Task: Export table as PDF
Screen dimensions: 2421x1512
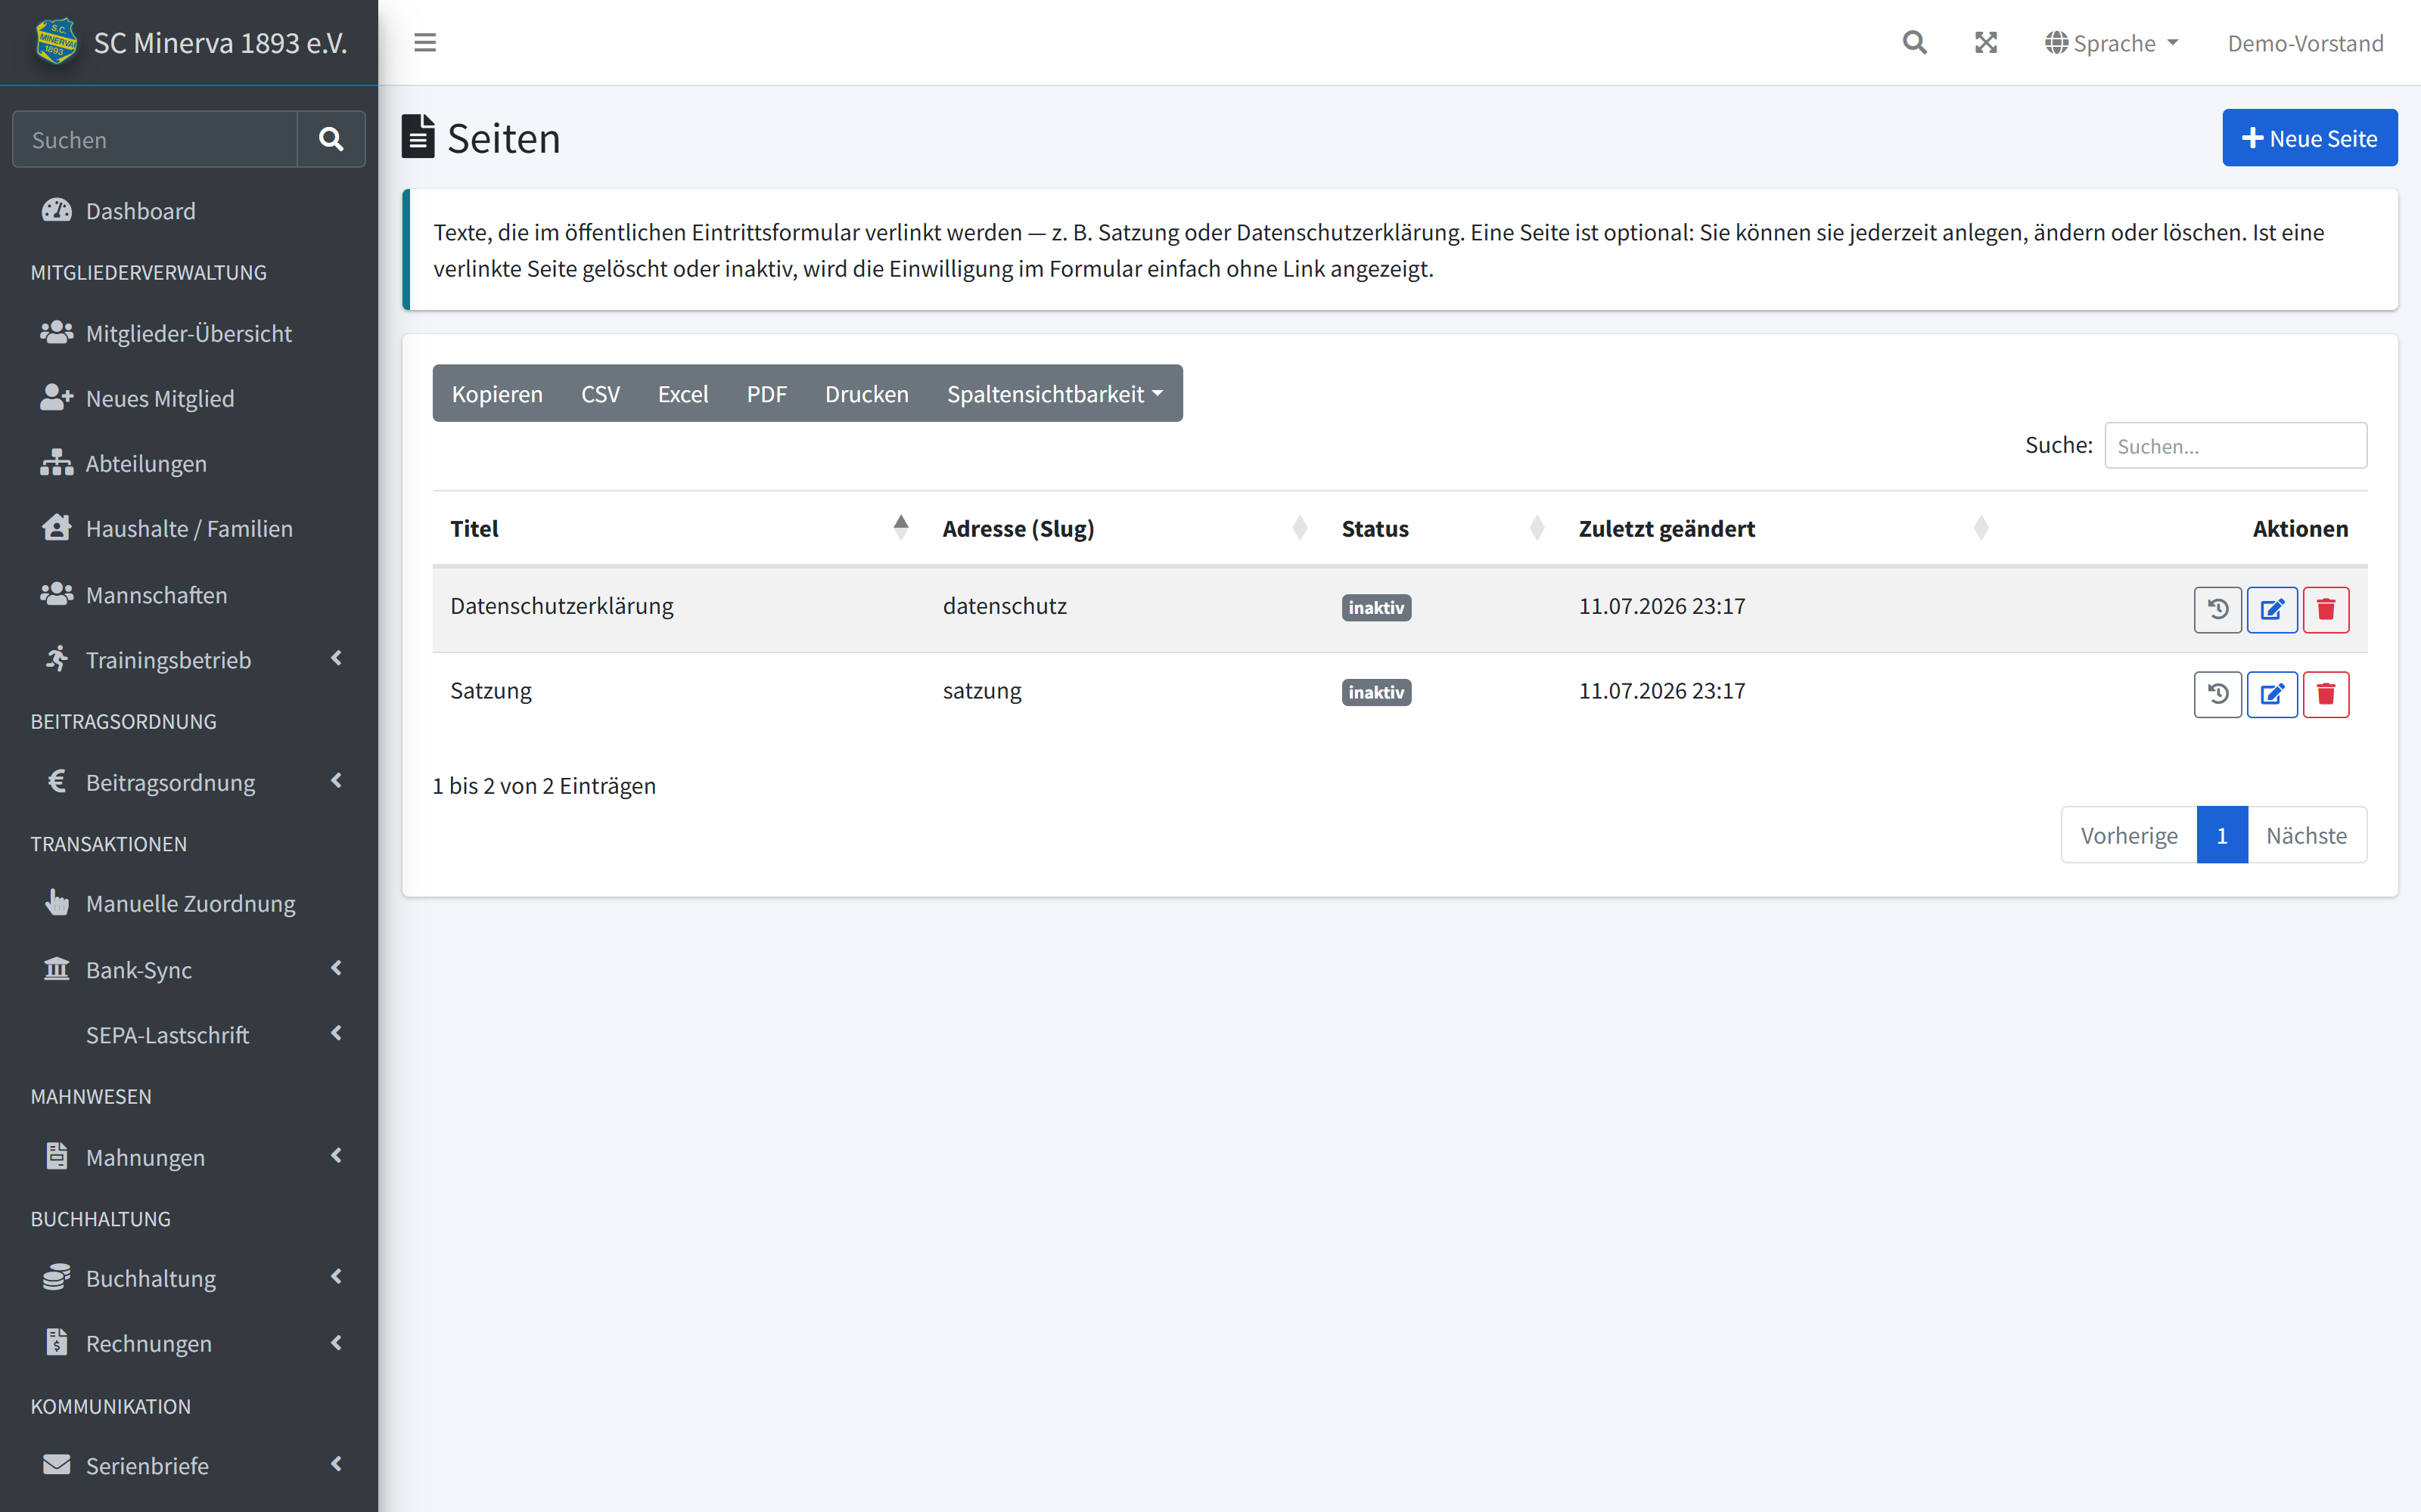Action: point(766,394)
